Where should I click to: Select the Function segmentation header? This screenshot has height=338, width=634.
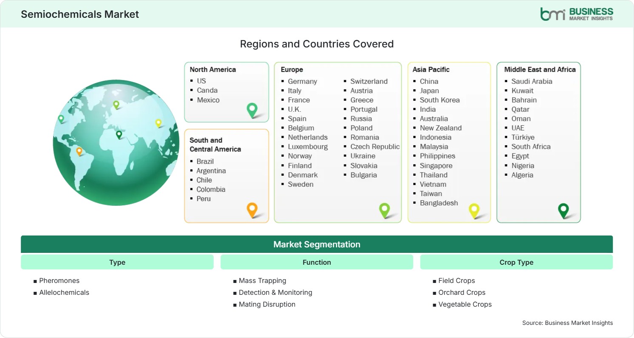(317, 262)
